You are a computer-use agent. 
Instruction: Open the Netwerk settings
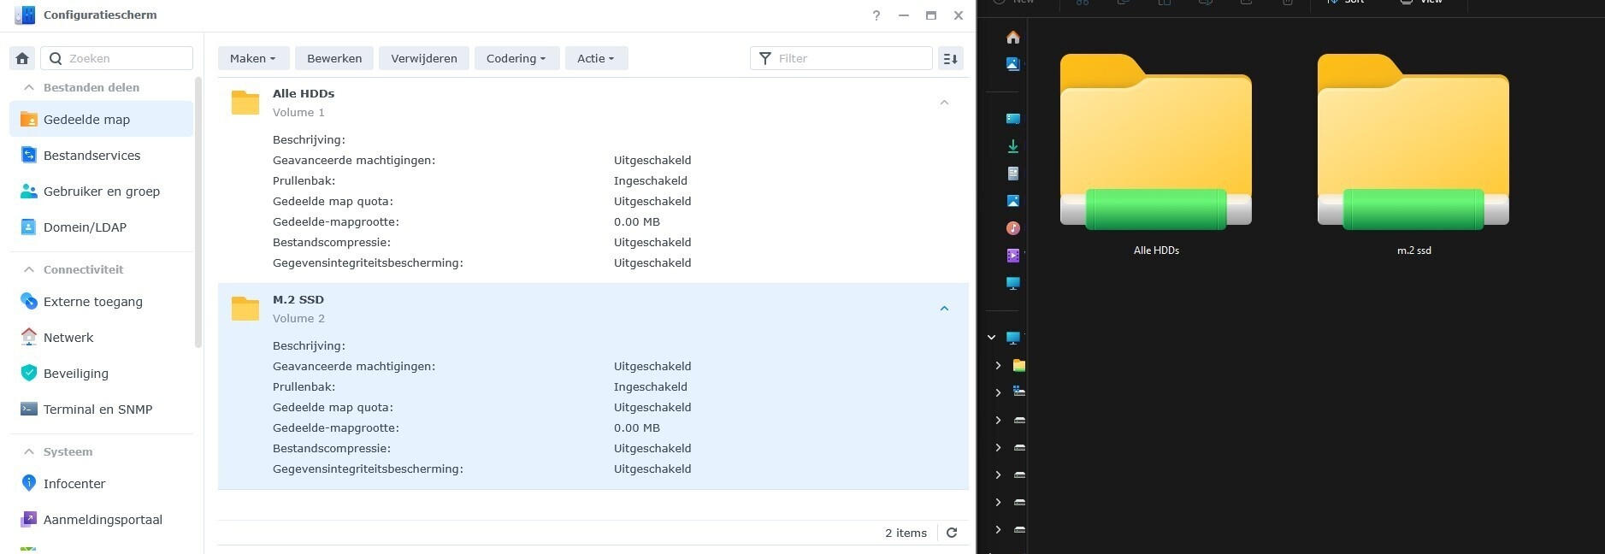[x=101, y=338]
